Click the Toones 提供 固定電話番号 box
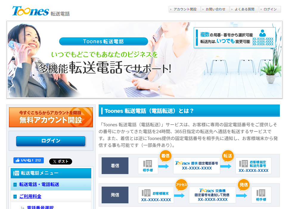Screen dimensions: 287x209 [197, 165]
